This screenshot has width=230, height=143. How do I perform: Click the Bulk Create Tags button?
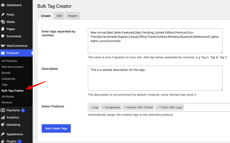pos(56,128)
